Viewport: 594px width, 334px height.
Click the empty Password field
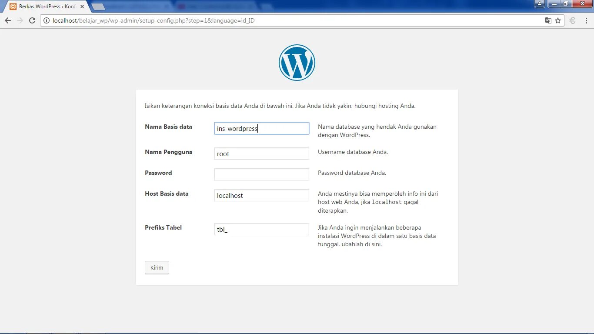coord(262,174)
